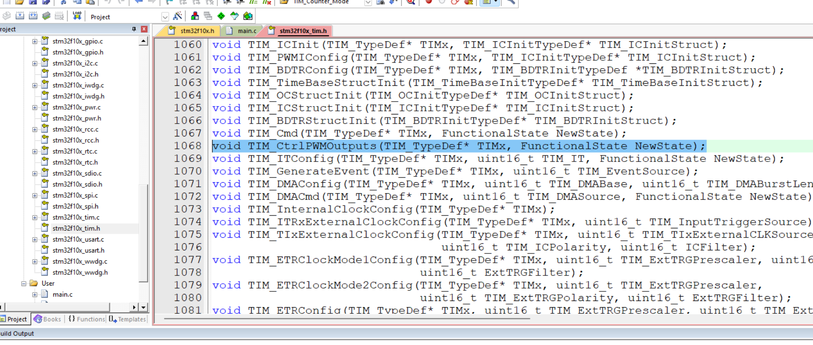Click the greyed Stop Build icon
This screenshot has height=345, width=813.
point(60,16)
